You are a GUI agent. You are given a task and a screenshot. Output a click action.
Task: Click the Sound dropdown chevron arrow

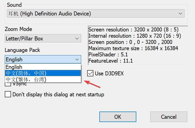click(x=180, y=13)
